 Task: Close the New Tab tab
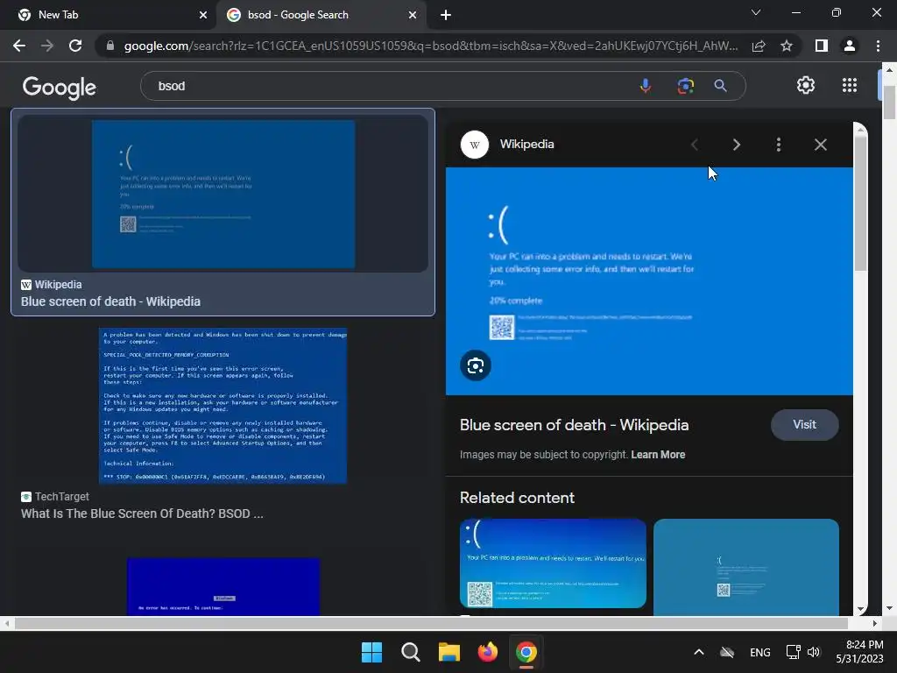[202, 15]
